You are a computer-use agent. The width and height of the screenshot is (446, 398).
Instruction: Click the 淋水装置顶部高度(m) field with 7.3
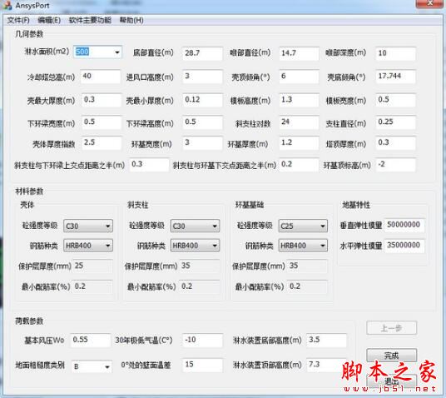point(326,365)
